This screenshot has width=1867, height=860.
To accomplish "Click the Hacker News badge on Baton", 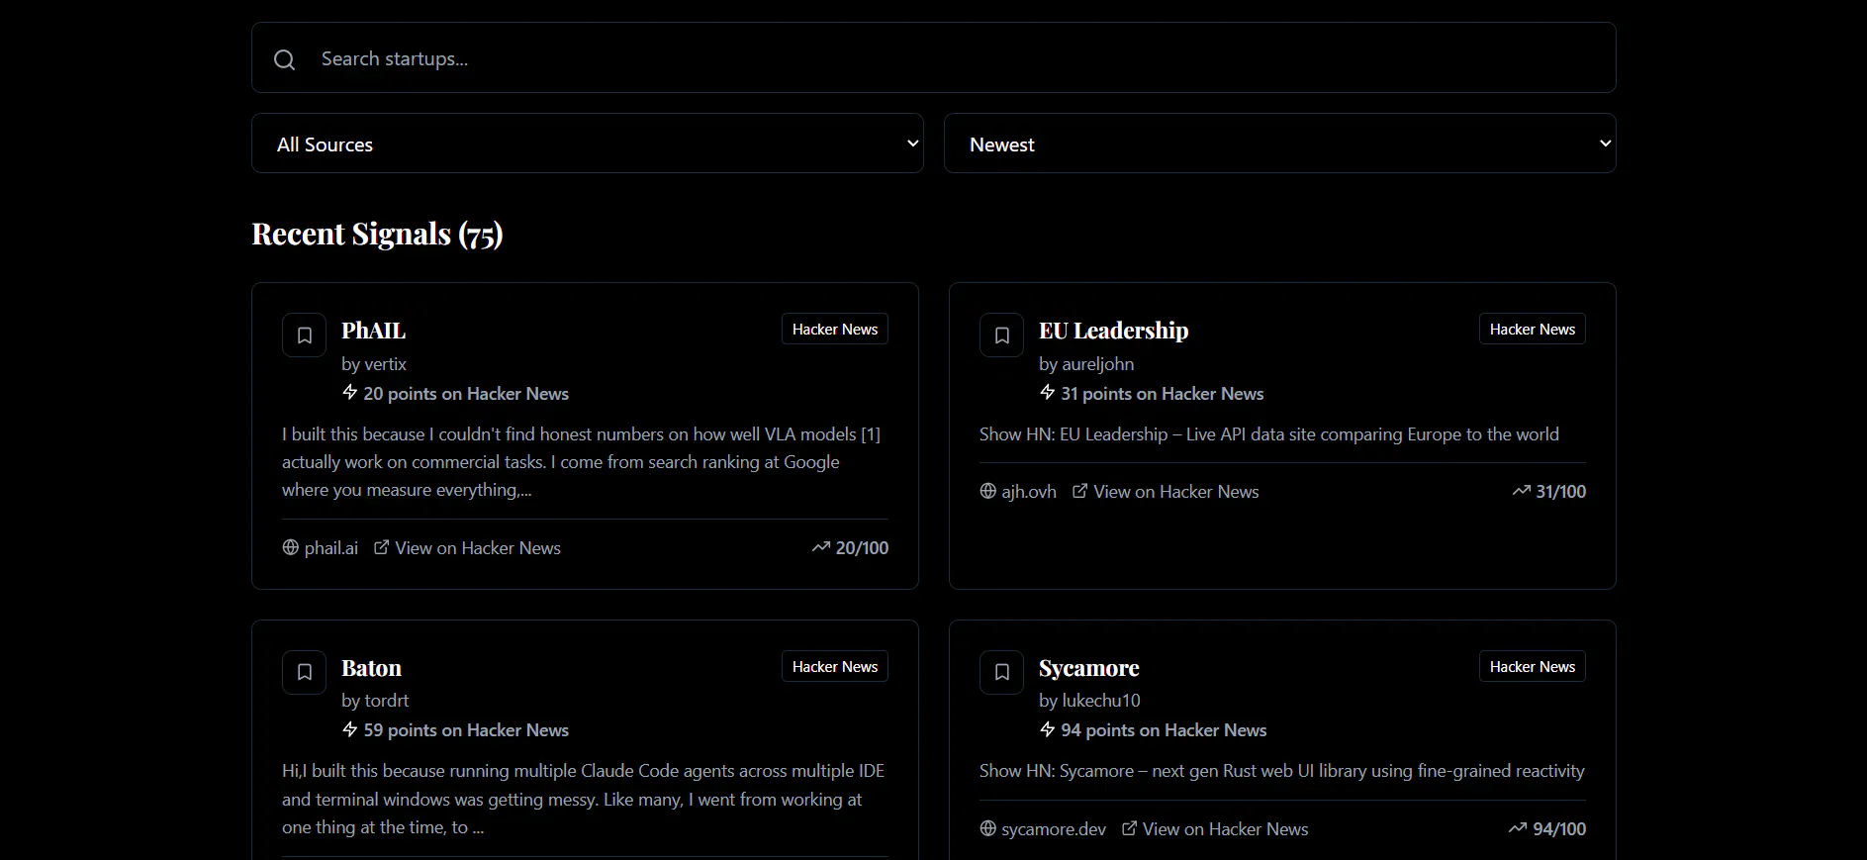I will (x=835, y=666).
